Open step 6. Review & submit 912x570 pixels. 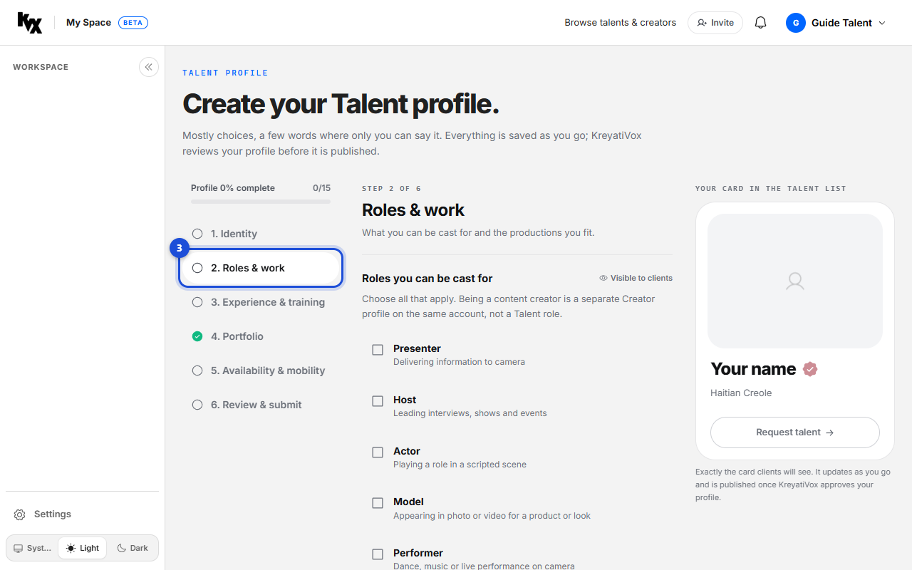(261, 405)
